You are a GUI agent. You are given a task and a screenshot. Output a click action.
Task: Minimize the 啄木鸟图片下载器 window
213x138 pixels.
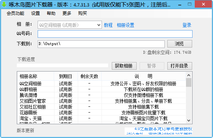coord(180,5)
